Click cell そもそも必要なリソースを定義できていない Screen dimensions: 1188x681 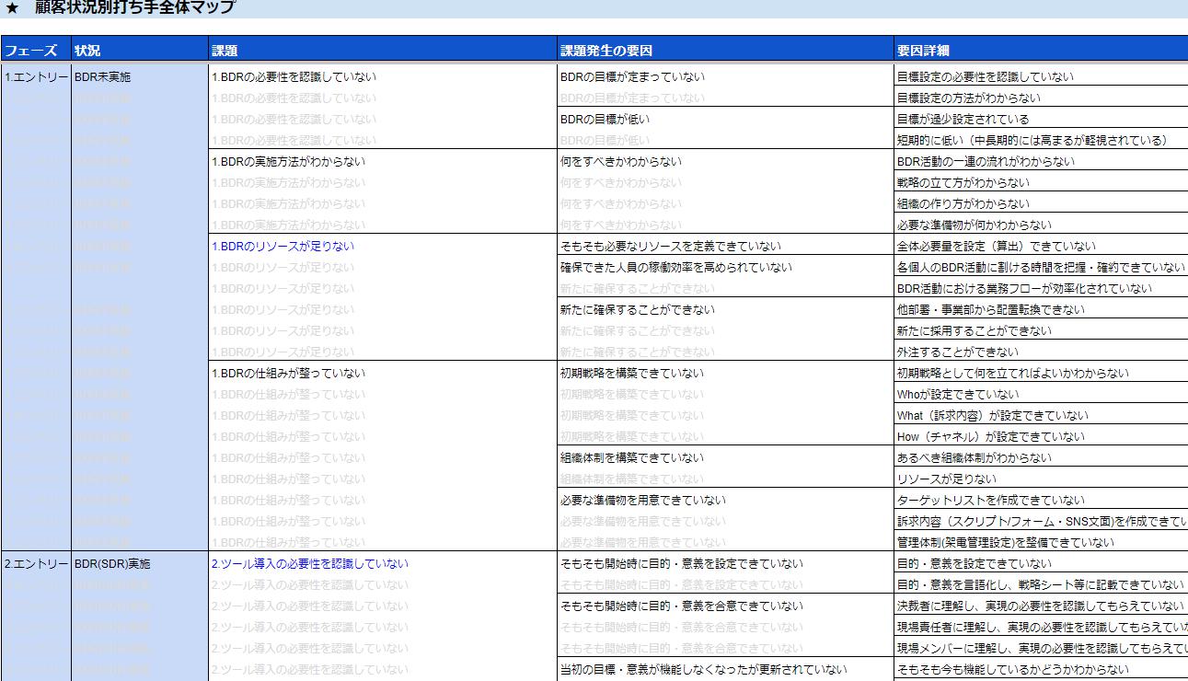pos(725,247)
